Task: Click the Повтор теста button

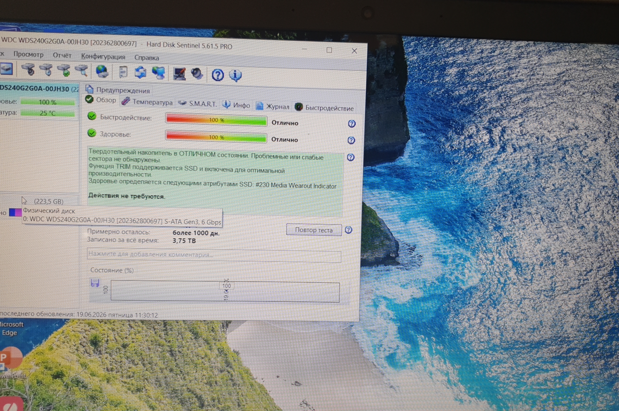Action: tap(314, 229)
